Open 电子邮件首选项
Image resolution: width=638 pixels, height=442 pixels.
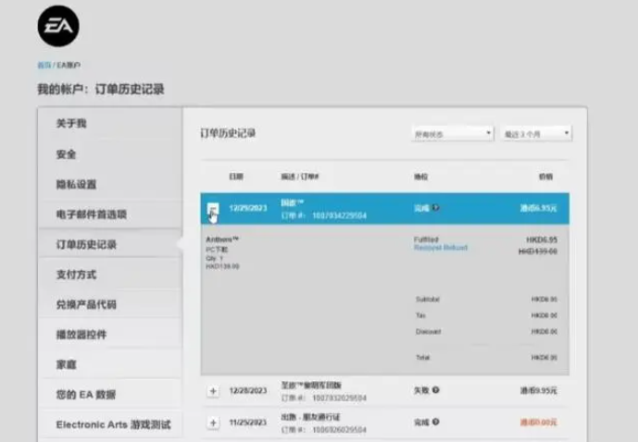[x=92, y=215]
